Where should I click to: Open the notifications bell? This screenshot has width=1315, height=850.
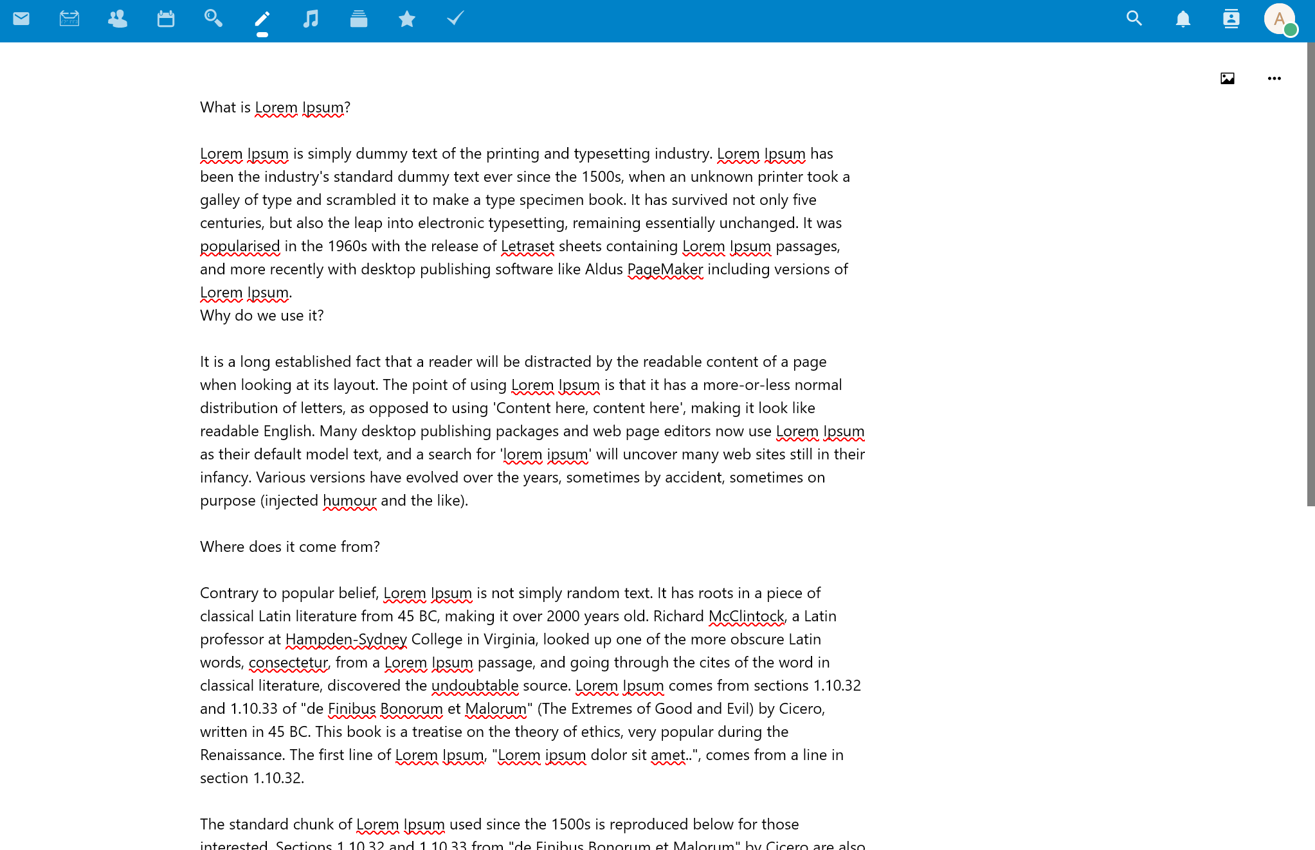coord(1183,19)
